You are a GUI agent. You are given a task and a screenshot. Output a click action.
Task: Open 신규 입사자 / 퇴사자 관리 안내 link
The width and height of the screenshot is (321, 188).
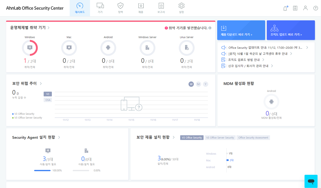tap(248, 66)
